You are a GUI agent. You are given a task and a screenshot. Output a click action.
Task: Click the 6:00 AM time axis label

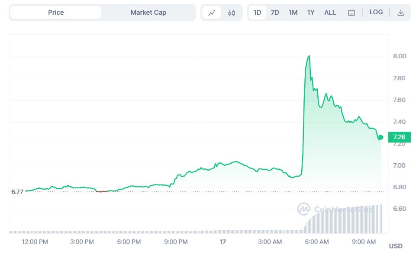pos(317,242)
